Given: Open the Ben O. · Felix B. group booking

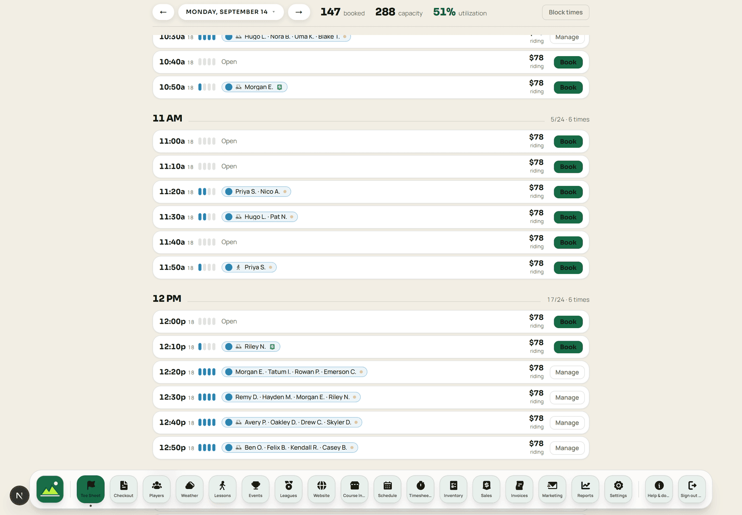Looking at the screenshot, I should click(x=289, y=448).
